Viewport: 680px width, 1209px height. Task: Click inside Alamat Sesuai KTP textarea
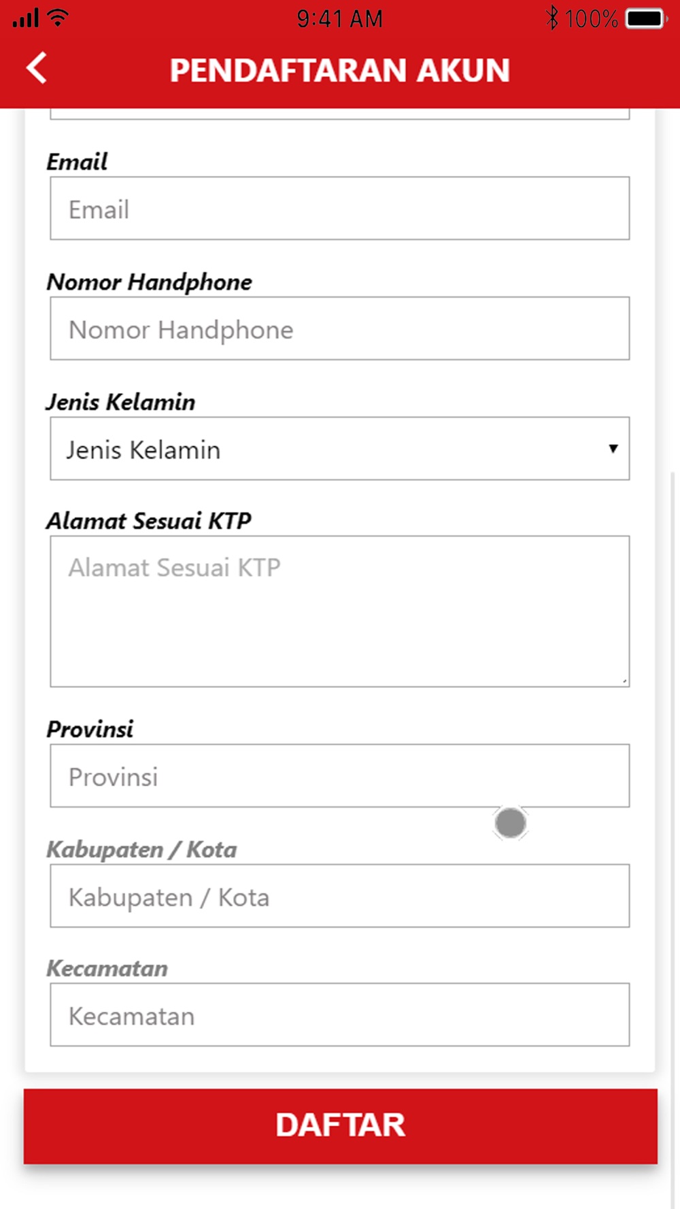pyautogui.click(x=339, y=611)
